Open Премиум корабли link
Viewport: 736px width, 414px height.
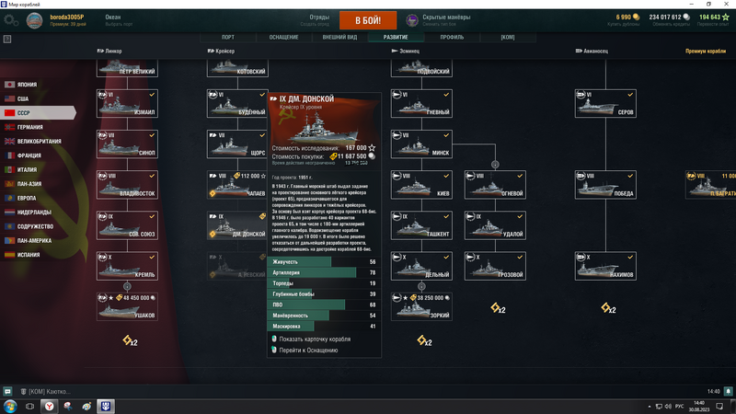click(706, 52)
